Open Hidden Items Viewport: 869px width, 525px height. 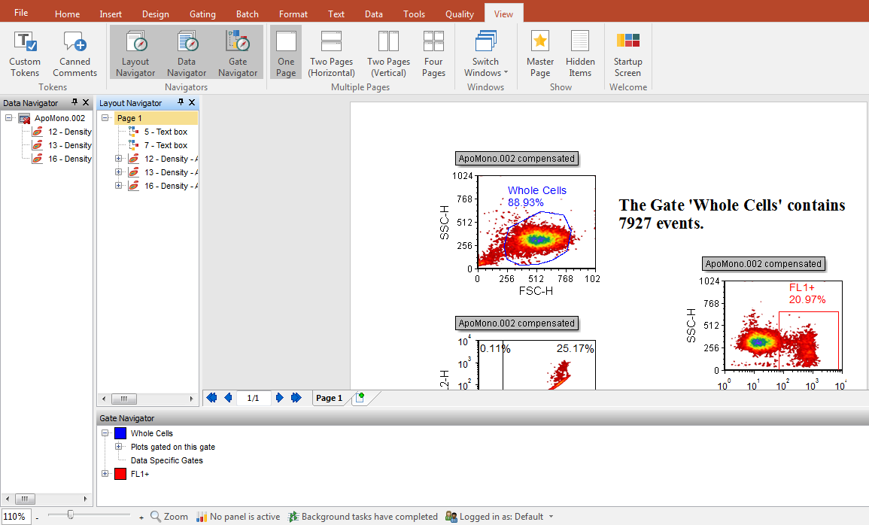[580, 53]
